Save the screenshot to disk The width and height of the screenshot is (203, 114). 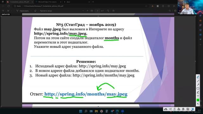coord(188,109)
